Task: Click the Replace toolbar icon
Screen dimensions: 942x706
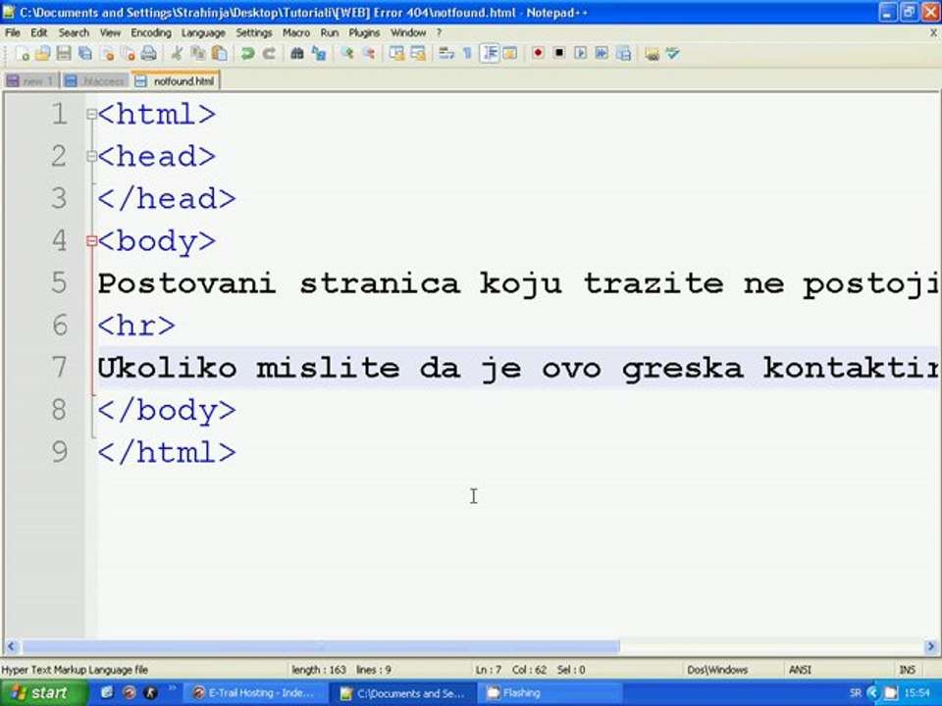Action: (318, 53)
